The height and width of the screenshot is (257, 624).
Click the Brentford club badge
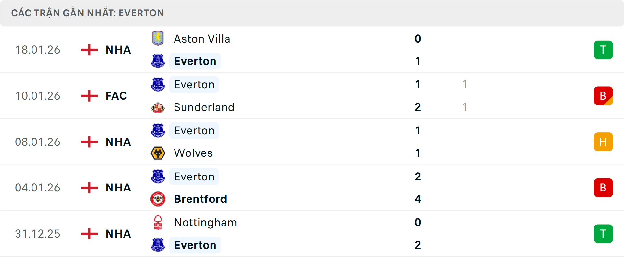pyautogui.click(x=158, y=199)
